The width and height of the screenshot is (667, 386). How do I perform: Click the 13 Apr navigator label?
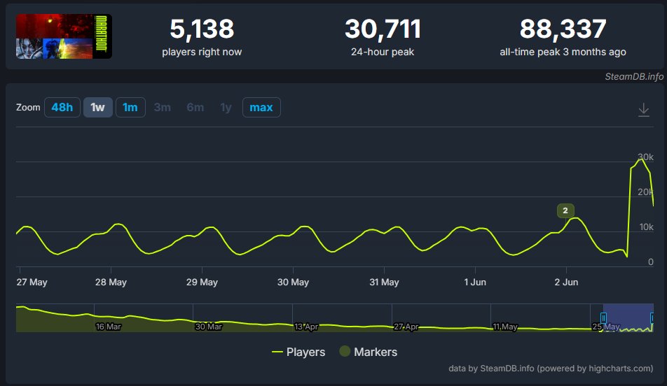306,327
